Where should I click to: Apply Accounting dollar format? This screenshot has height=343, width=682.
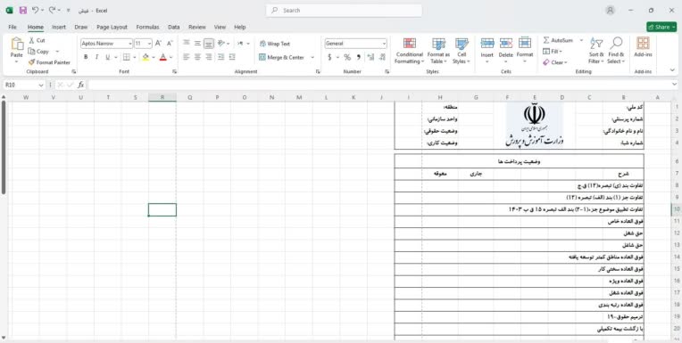coord(329,57)
